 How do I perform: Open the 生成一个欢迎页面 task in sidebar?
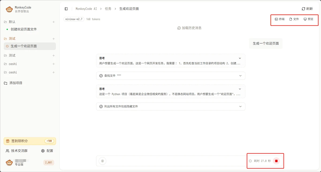tap(30, 46)
